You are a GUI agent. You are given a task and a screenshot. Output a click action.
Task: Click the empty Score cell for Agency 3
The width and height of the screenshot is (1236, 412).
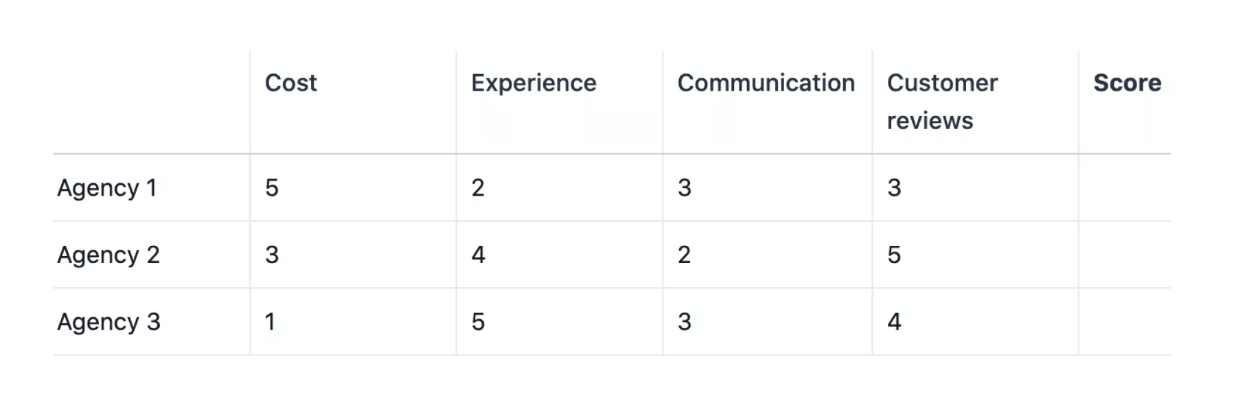(x=1125, y=322)
